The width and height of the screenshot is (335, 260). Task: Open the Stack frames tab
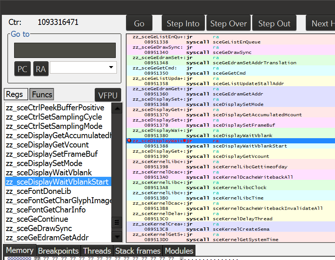coord(138,251)
